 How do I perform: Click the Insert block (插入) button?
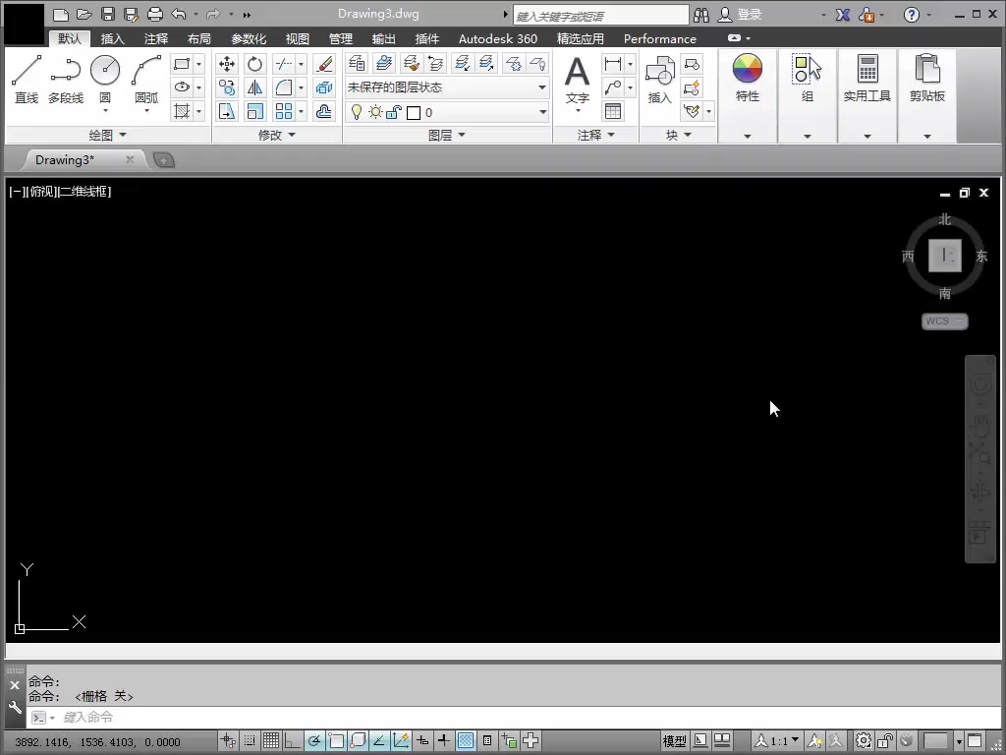pos(659,80)
